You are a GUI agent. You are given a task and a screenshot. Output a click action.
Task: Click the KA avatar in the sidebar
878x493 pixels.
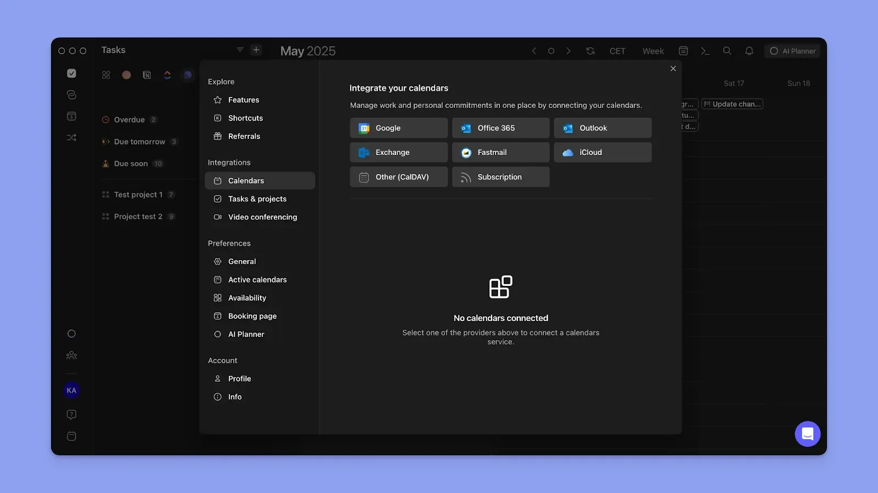pyautogui.click(x=71, y=389)
